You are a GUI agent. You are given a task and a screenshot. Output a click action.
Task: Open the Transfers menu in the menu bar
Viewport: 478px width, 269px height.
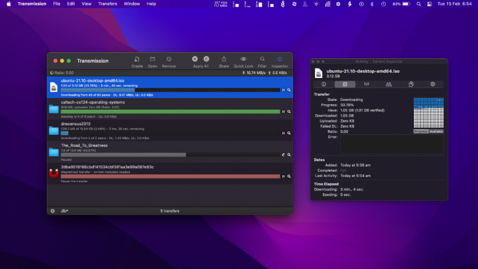pyautogui.click(x=108, y=4)
